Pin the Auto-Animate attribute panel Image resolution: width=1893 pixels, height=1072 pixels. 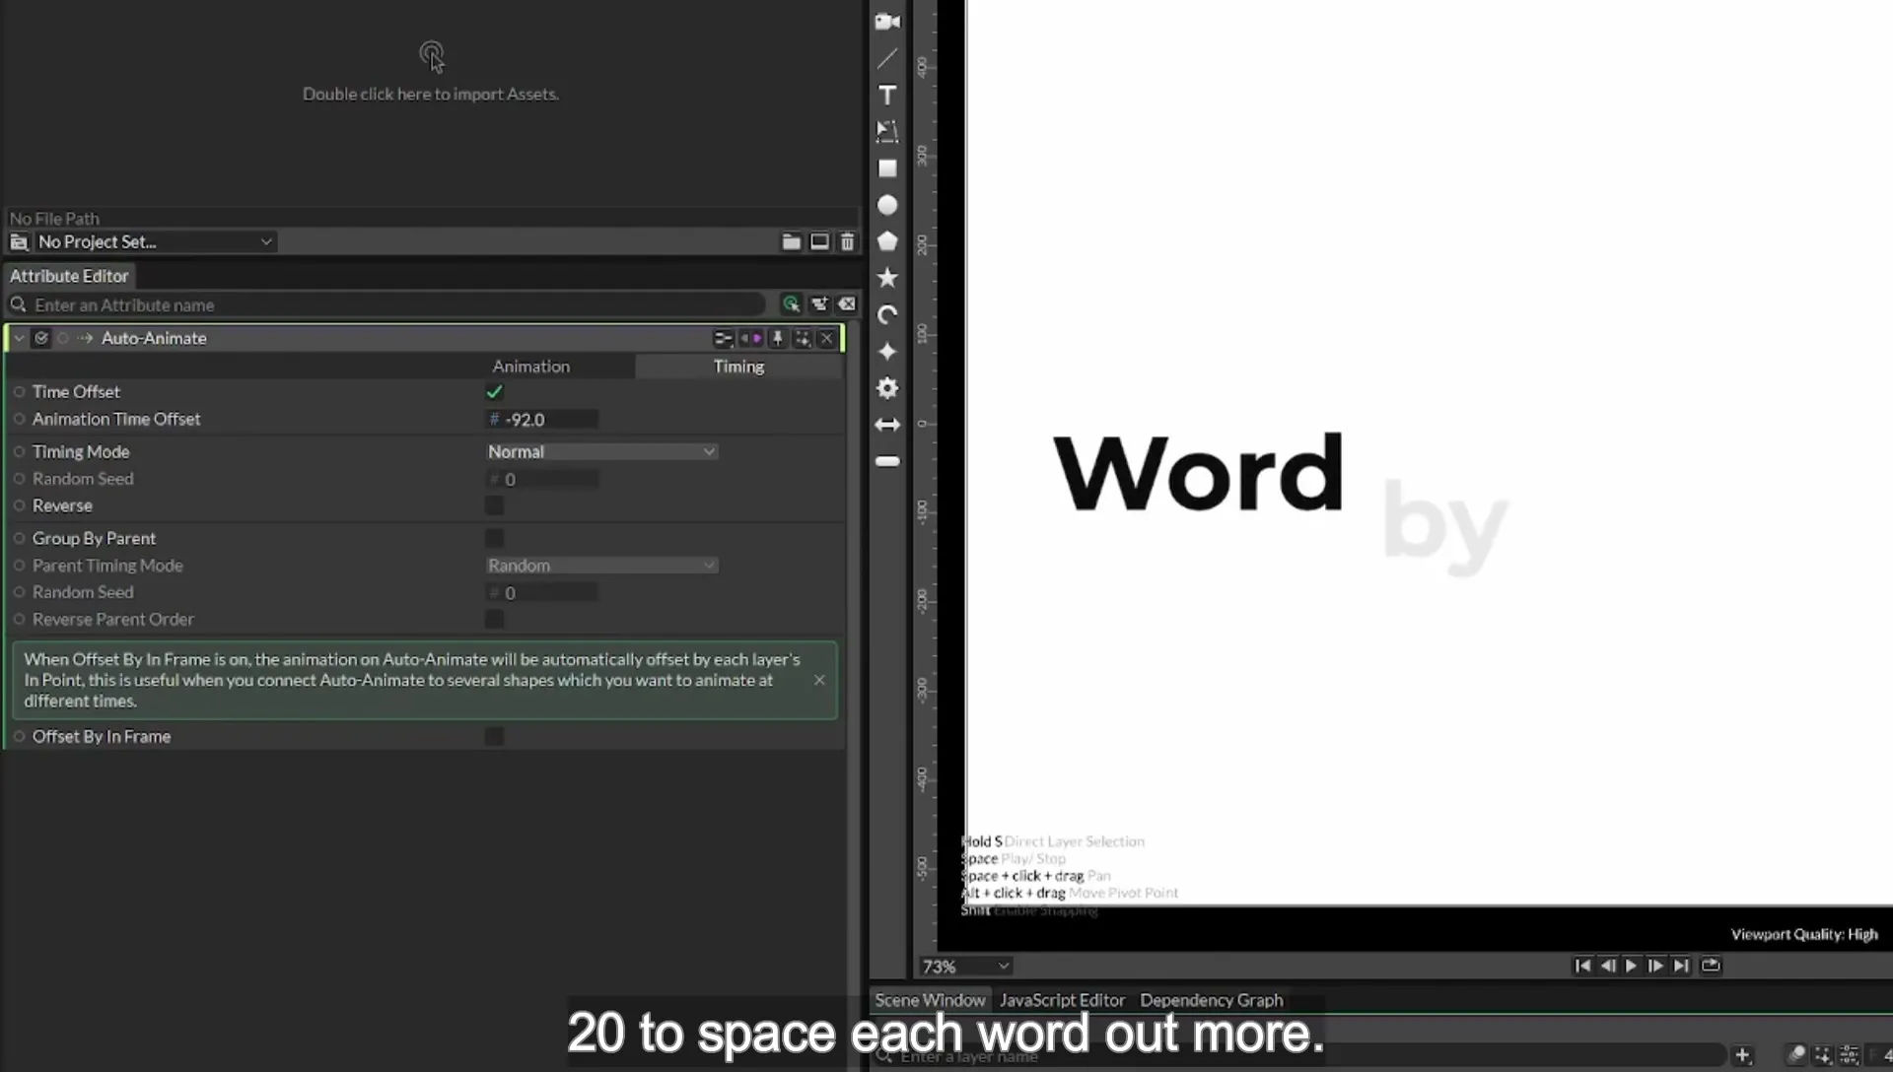[x=778, y=338]
